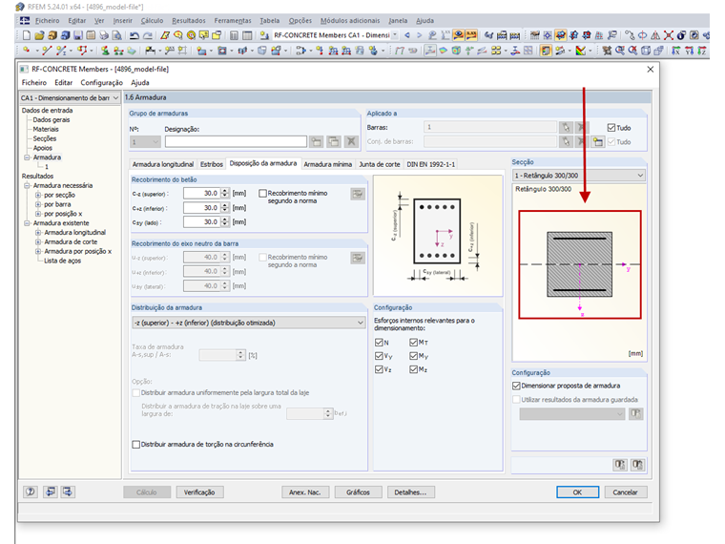Click the Gráficos button
This screenshot has height=544, width=725.
click(358, 492)
